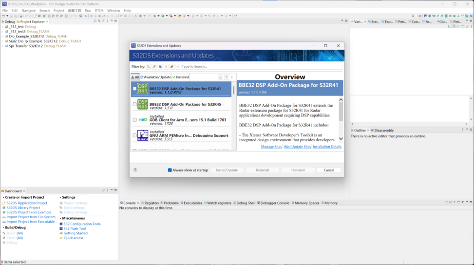Click overview description scrollbar down arrow
This screenshot has height=265, width=474.
point(341,139)
